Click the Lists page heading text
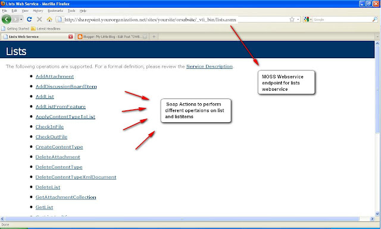Image resolution: width=381 pixels, height=229 pixels. [16, 52]
